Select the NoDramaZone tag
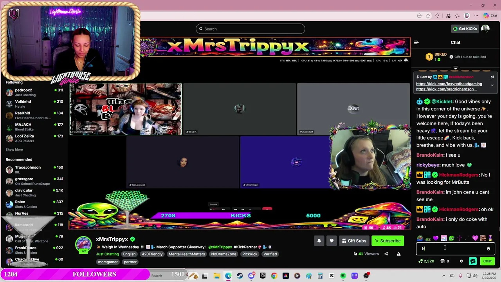This screenshot has width=501, height=282. (223, 254)
